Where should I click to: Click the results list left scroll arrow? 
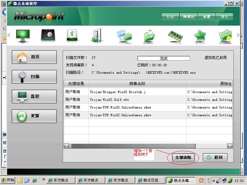[66, 146]
